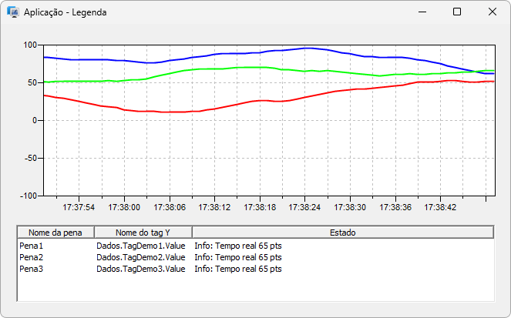Click the Dados.TagDemo3.Value tag cell
The width and height of the screenshot is (511, 318).
click(140, 269)
